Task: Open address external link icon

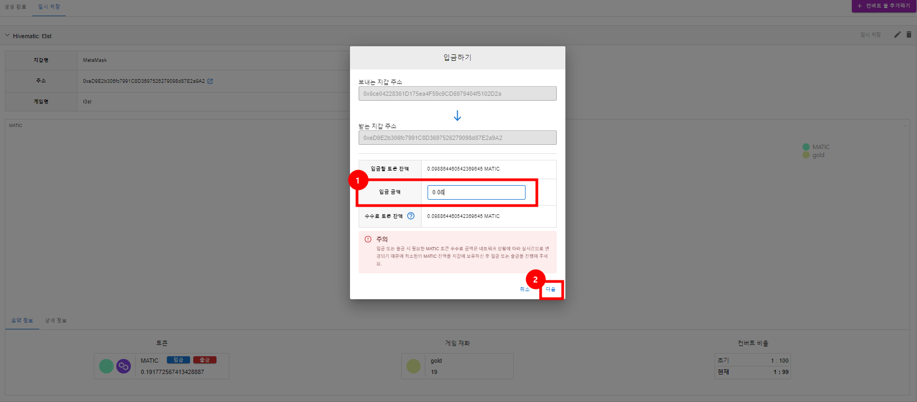Action: pyautogui.click(x=210, y=81)
